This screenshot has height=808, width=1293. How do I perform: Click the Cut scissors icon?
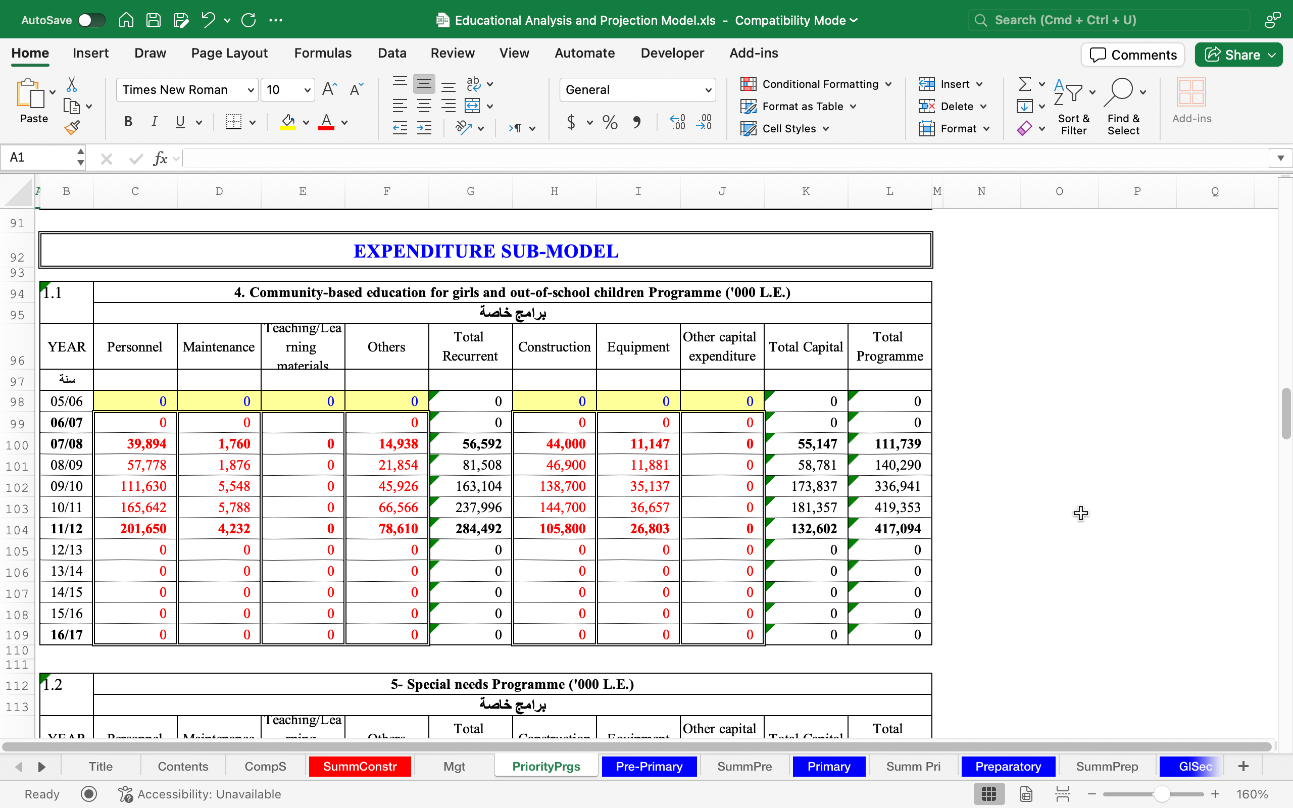coord(72,84)
